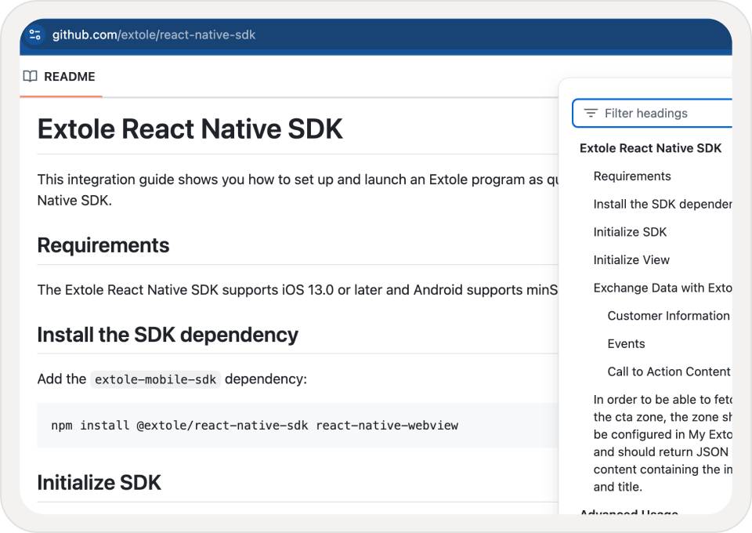Viewport: 752px width, 533px height.
Task: Click the Requirements section heading in README
Action: [x=103, y=245]
